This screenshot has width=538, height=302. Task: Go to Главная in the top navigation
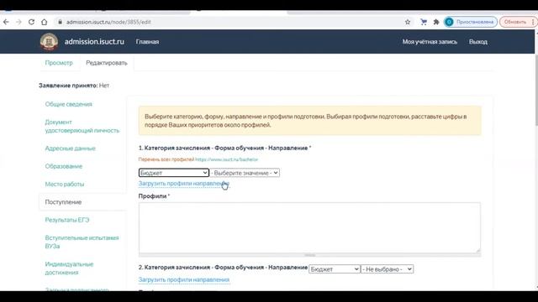click(147, 42)
